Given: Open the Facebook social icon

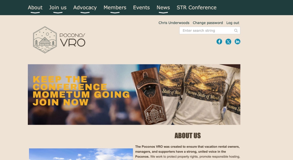Looking at the screenshot, I should (x=219, y=41).
